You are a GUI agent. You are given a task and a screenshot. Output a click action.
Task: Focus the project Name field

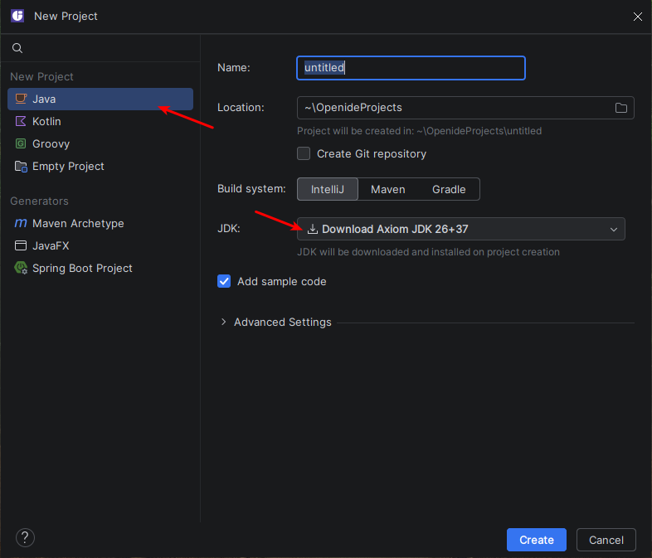tap(411, 68)
